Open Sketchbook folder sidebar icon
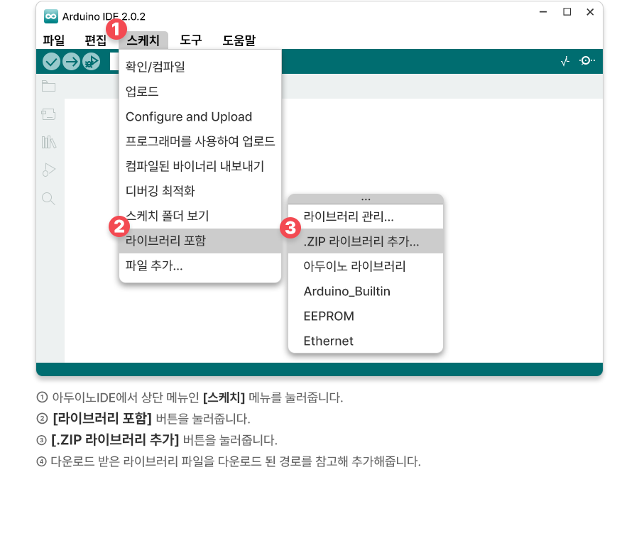This screenshot has height=538, width=639. 48,87
